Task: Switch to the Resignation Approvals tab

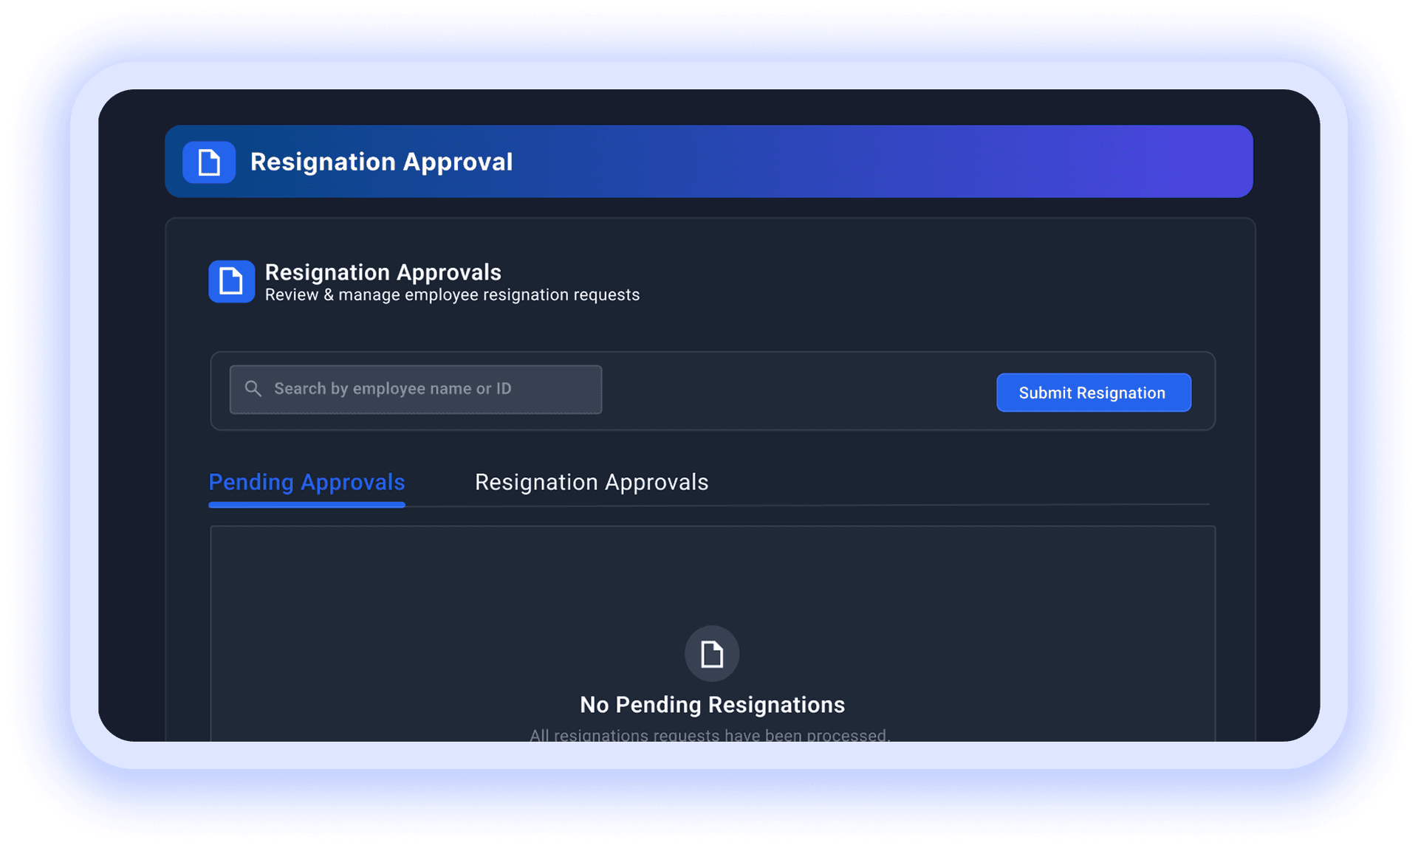Action: (x=592, y=482)
